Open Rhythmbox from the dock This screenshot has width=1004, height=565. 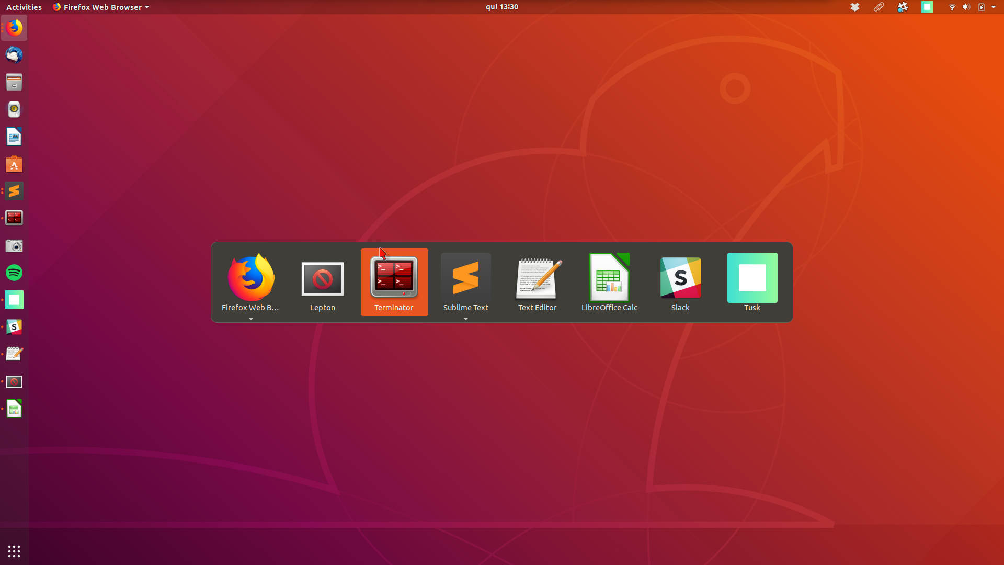pyautogui.click(x=14, y=109)
